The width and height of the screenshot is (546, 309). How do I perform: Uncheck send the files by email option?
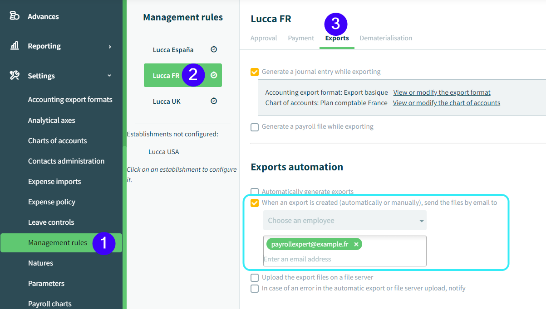pyautogui.click(x=255, y=203)
